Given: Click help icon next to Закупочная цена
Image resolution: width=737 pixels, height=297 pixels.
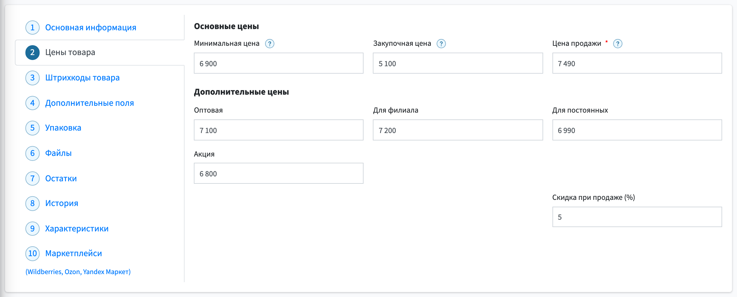Looking at the screenshot, I should (x=441, y=44).
